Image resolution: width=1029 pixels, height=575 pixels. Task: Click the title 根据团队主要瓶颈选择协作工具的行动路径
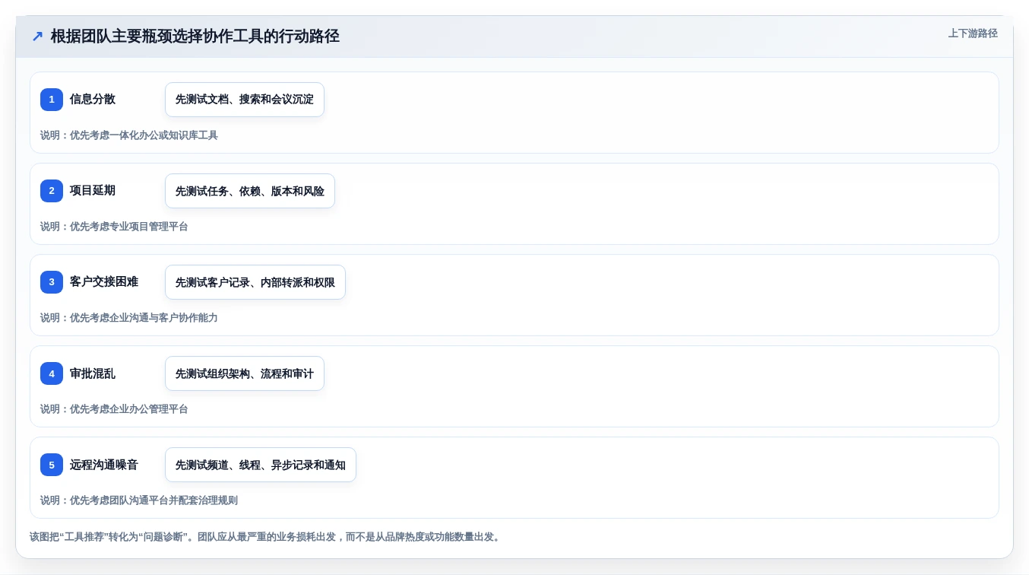(x=195, y=37)
